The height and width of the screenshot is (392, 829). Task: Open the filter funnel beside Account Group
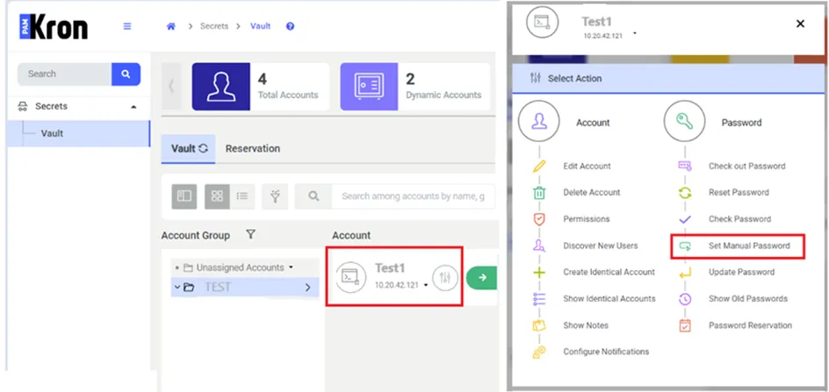[x=250, y=234]
